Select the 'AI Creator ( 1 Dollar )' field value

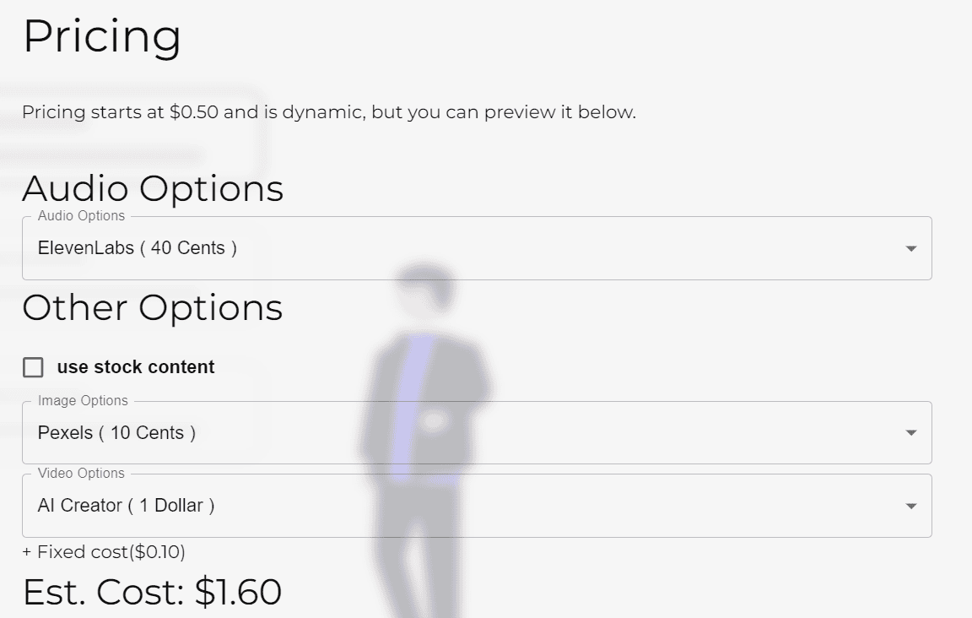point(125,505)
